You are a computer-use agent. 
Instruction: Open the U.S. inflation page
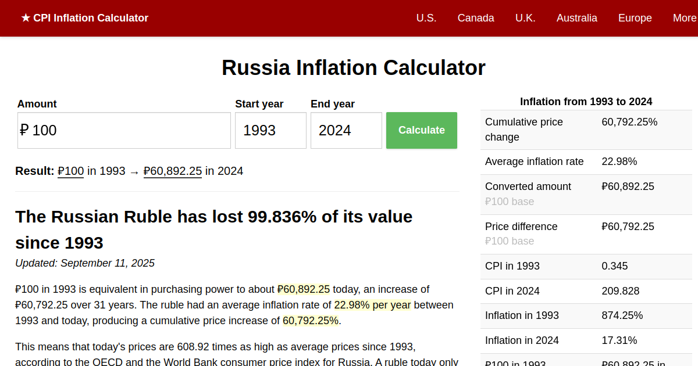click(426, 18)
